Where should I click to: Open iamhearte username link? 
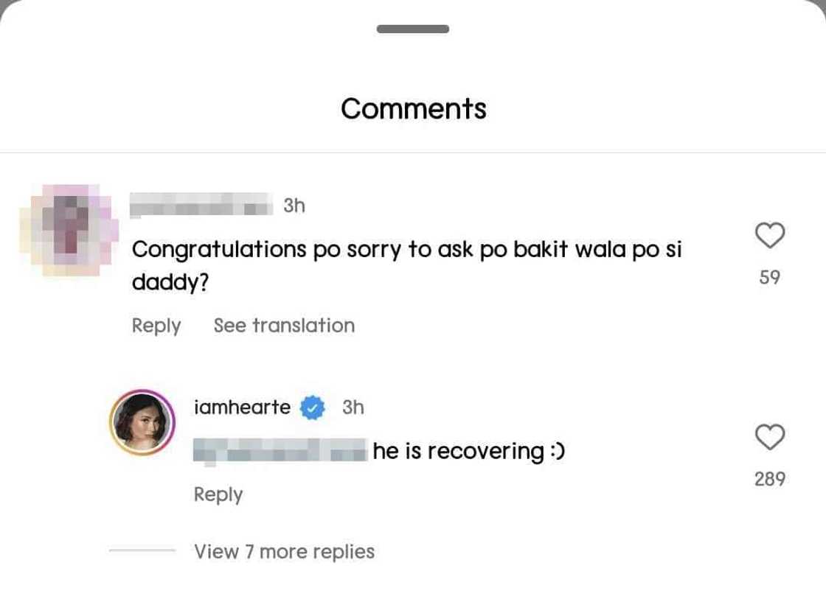pos(243,408)
